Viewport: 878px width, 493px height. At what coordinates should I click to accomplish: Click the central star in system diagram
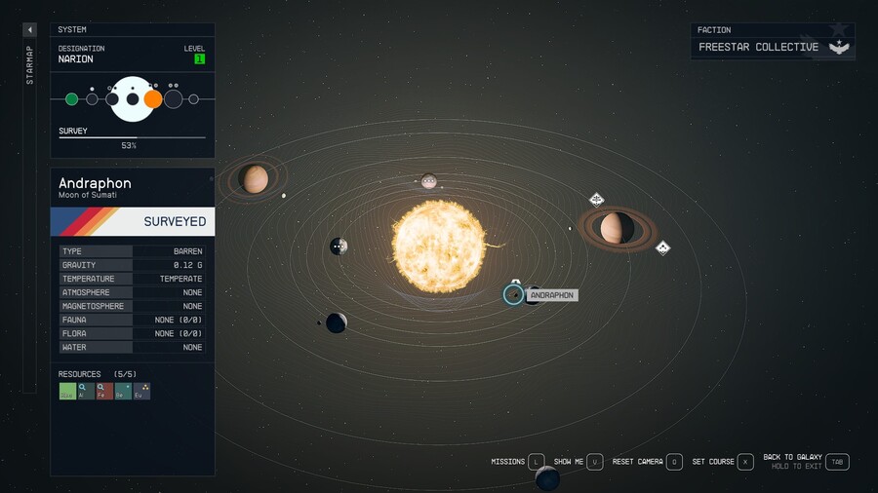pos(132,98)
